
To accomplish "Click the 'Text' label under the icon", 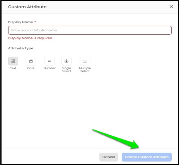I will [x=13, y=68].
